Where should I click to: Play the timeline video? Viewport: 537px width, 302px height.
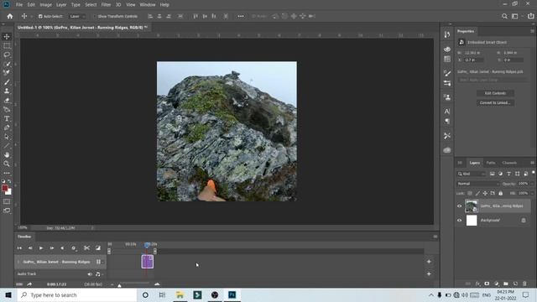[x=41, y=248]
